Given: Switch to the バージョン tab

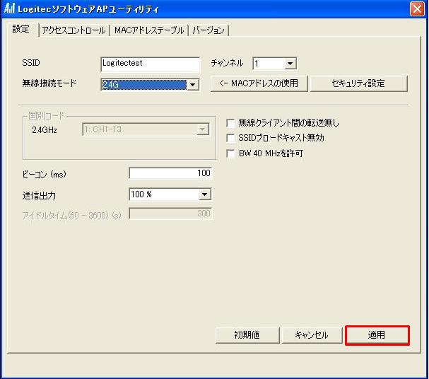Looking at the screenshot, I should (x=208, y=30).
